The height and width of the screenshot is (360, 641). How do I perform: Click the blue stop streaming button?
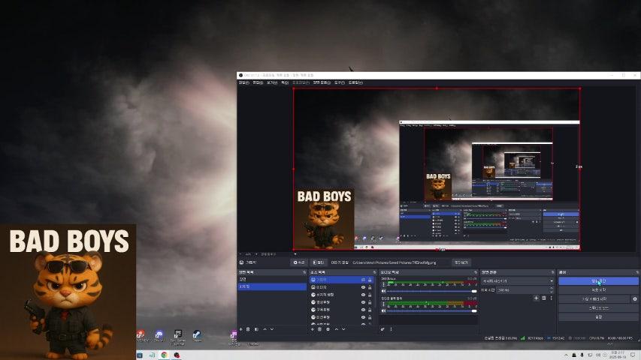[598, 280]
